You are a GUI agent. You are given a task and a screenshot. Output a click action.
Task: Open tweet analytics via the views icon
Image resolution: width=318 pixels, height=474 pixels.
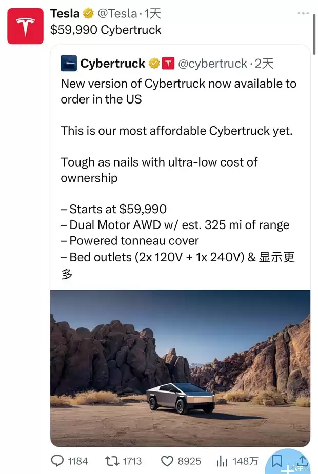point(222,461)
